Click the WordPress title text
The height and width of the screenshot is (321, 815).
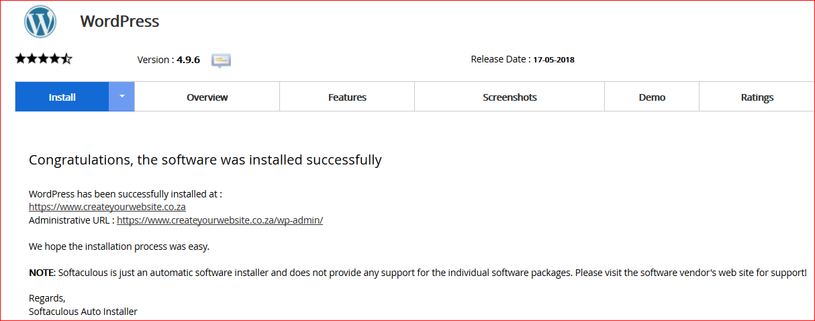click(x=119, y=21)
